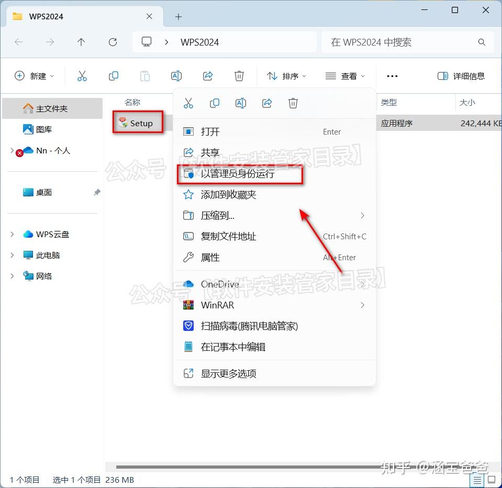Viewport: 502px width, 488px height.
Task: Click the search box 在 WPS2024 中搜索
Action: point(407,42)
